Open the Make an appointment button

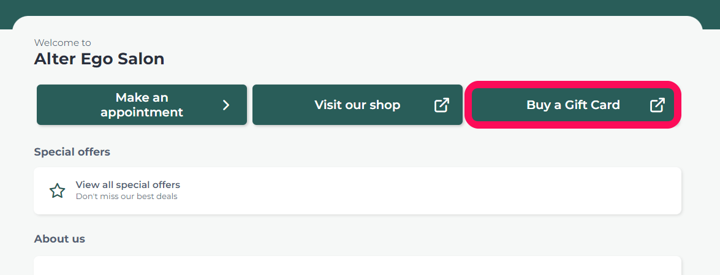(x=142, y=105)
